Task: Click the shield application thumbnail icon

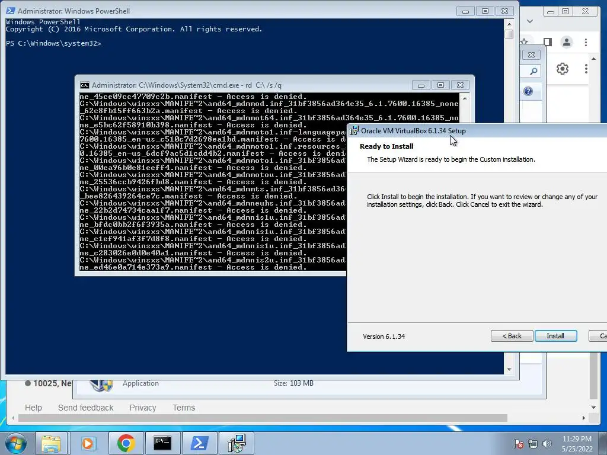Action: 101,385
